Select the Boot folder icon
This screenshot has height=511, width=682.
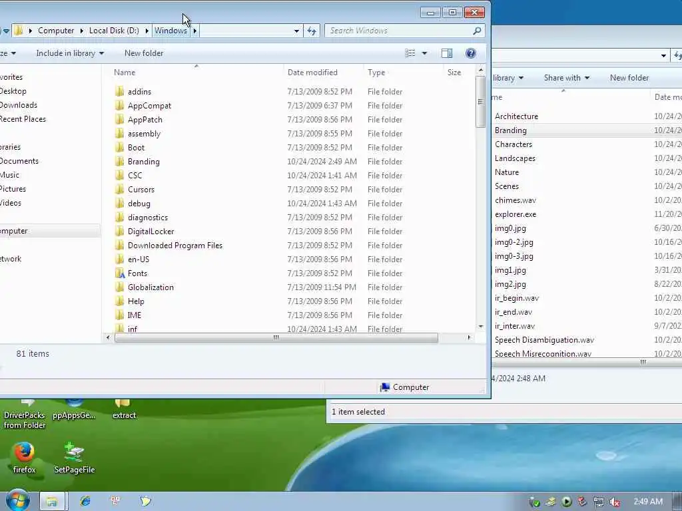pyautogui.click(x=120, y=147)
